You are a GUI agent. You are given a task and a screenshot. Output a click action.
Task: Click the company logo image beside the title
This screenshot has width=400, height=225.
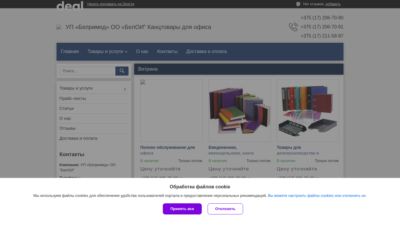59,27
